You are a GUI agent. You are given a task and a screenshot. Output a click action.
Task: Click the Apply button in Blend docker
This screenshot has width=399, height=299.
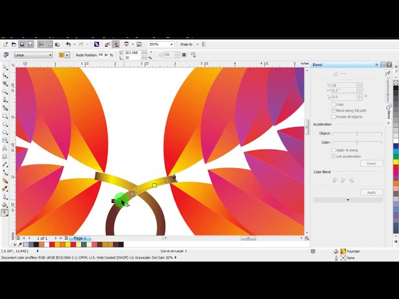(372, 192)
